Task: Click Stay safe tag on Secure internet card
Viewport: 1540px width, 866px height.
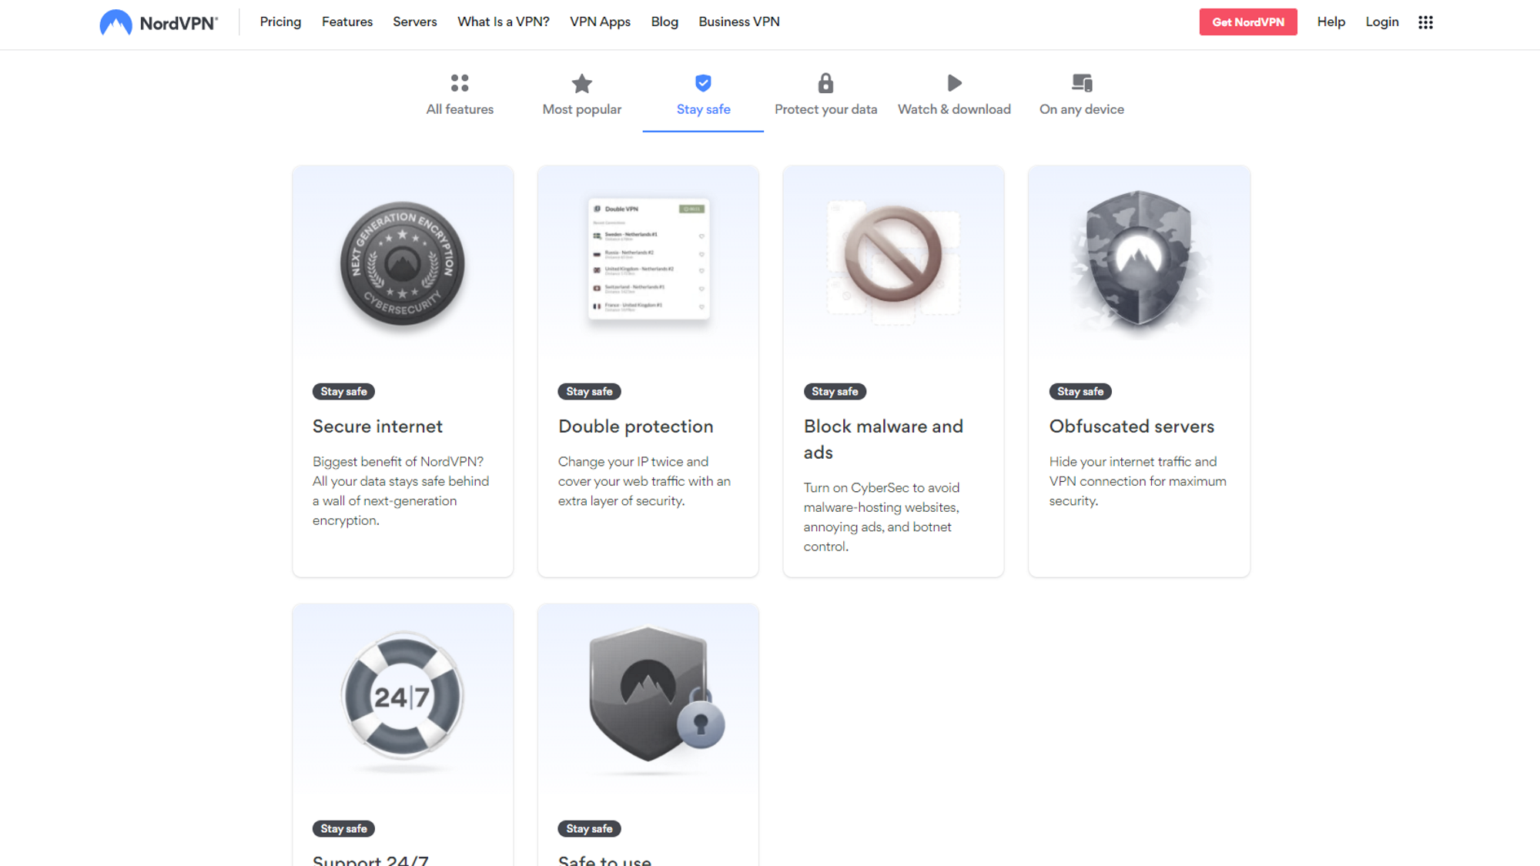Action: (343, 391)
